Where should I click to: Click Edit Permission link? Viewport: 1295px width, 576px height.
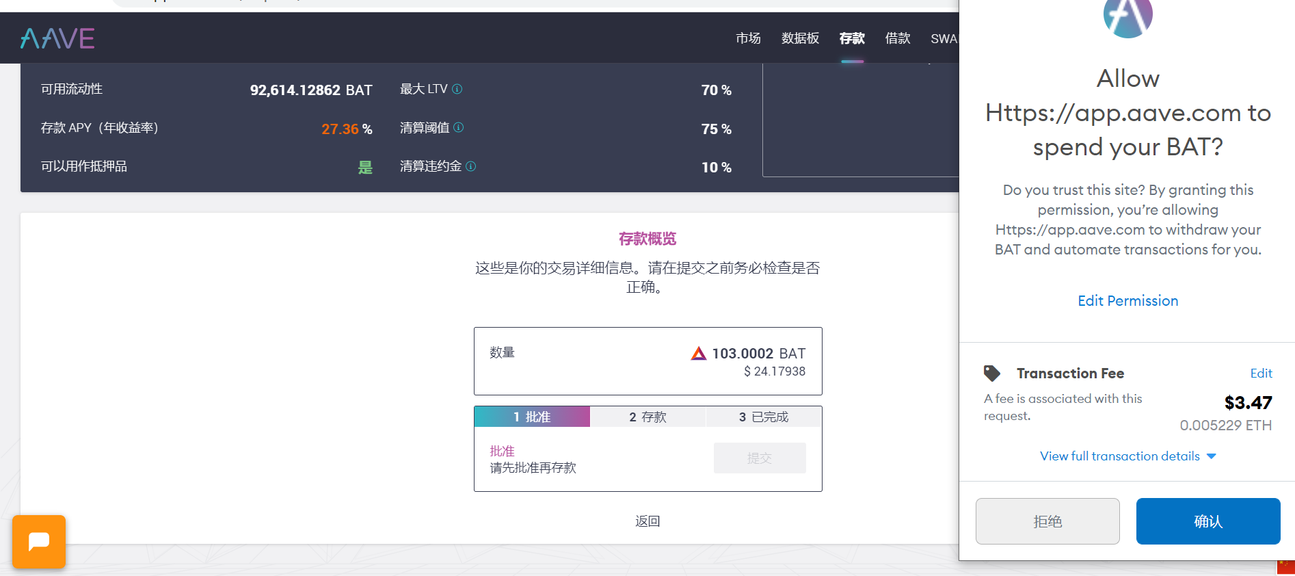pos(1128,301)
